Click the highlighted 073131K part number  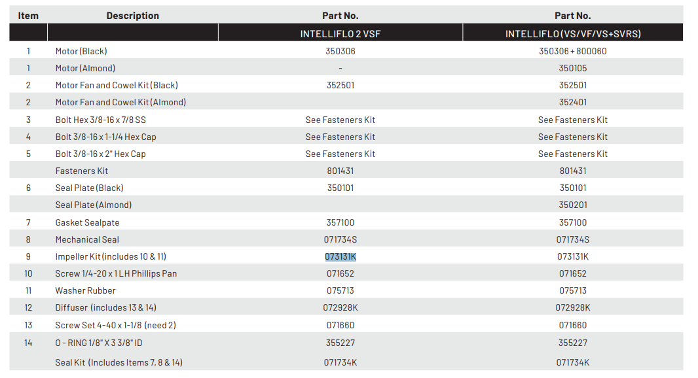point(340,257)
